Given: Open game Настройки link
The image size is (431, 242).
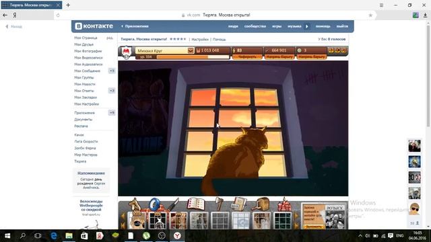Looking at the screenshot, I should pyautogui.click(x=200, y=40).
